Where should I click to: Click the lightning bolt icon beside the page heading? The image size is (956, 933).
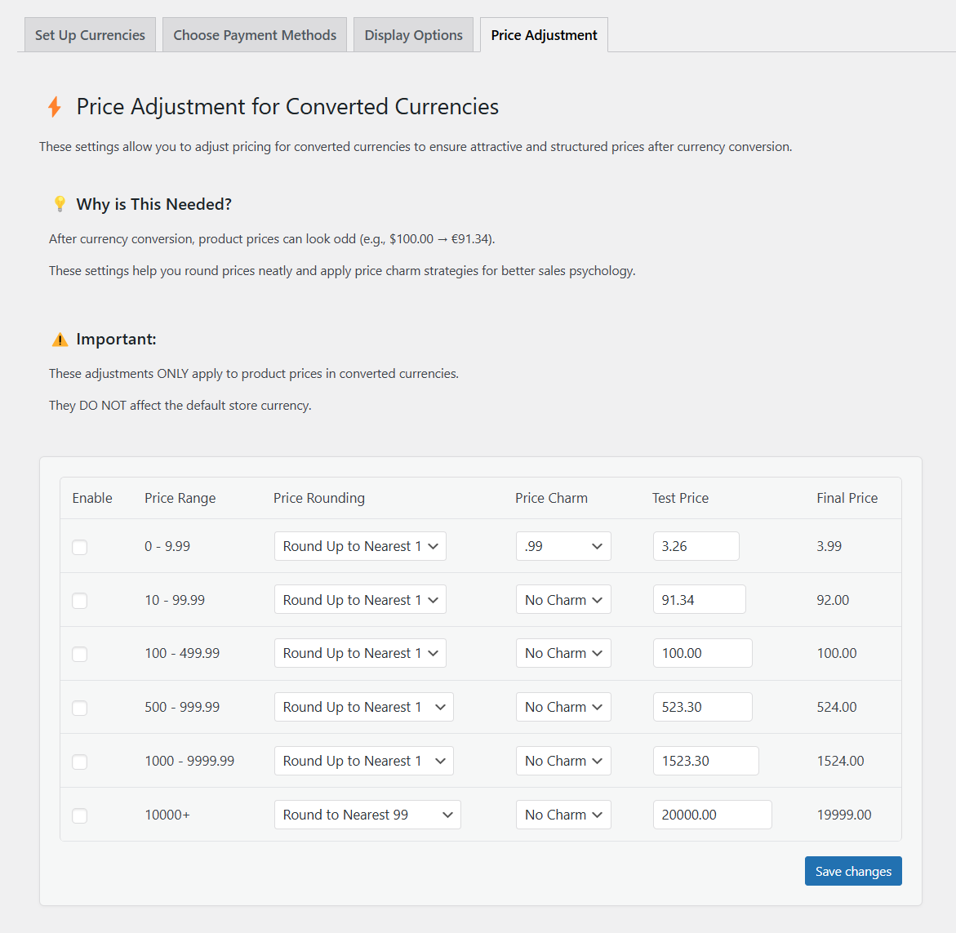[x=55, y=106]
